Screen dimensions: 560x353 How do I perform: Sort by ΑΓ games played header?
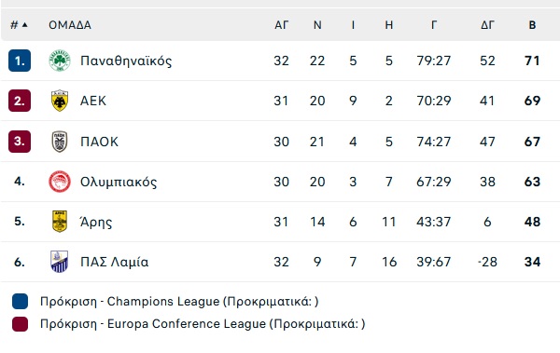click(x=282, y=25)
